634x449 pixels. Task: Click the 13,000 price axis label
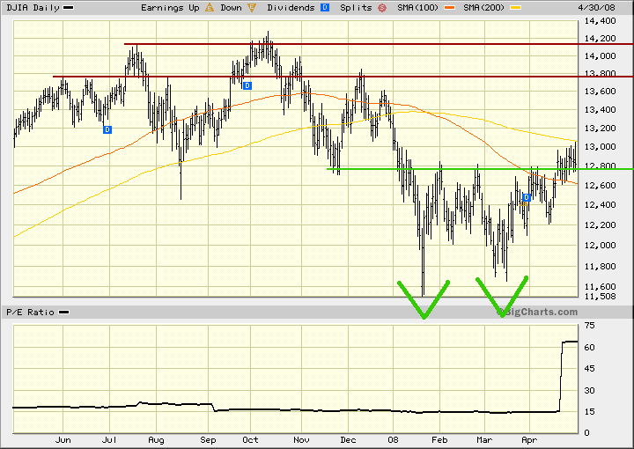600,147
